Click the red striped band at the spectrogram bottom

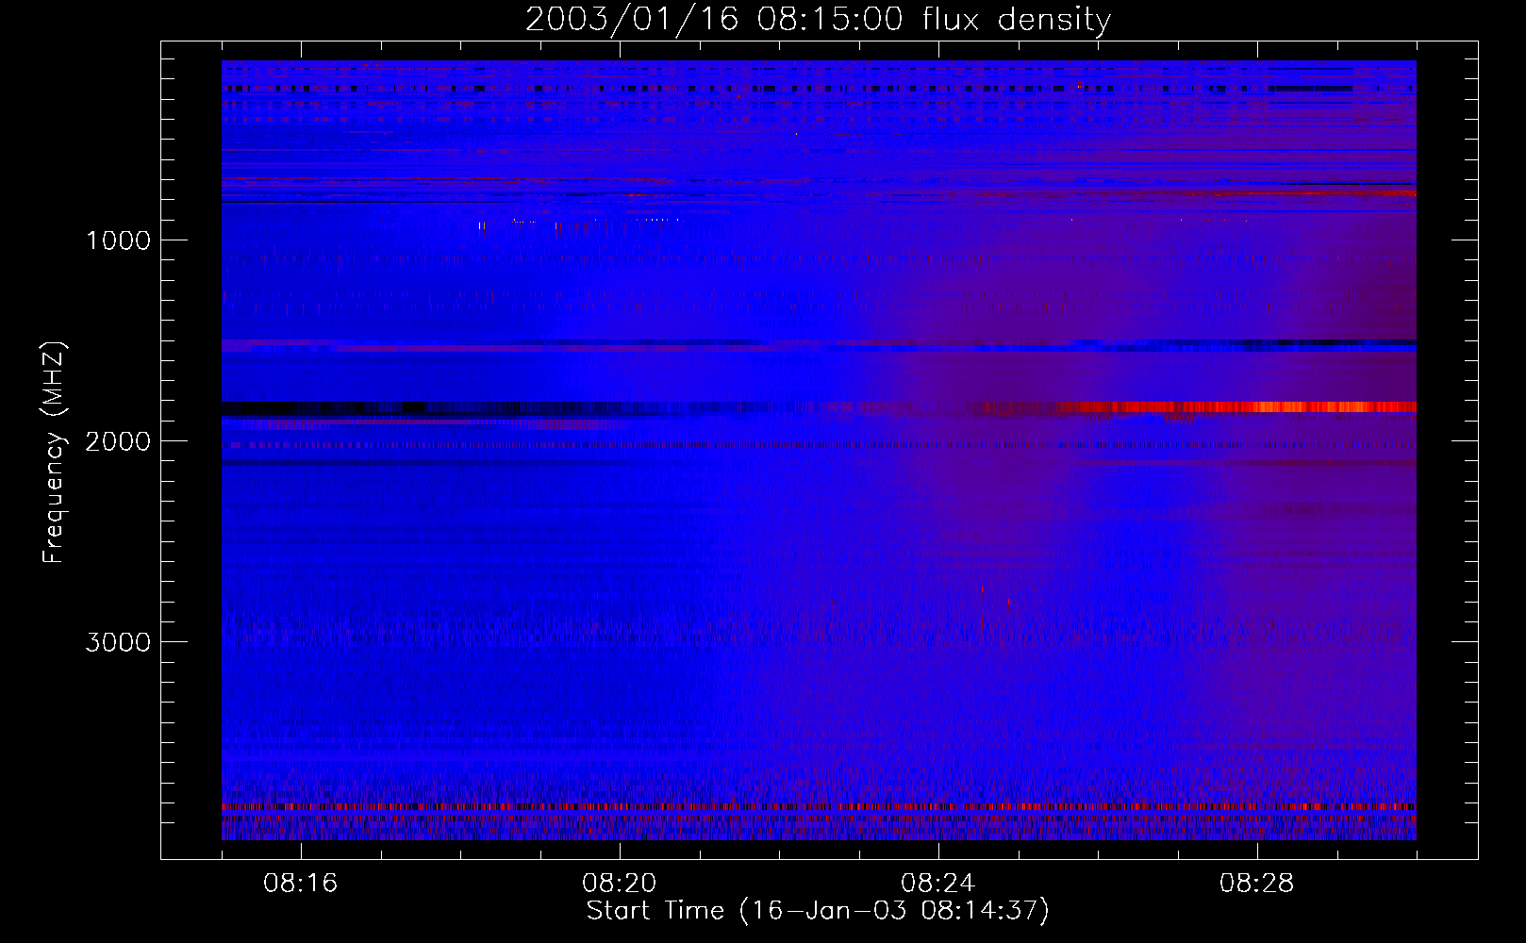click(819, 807)
